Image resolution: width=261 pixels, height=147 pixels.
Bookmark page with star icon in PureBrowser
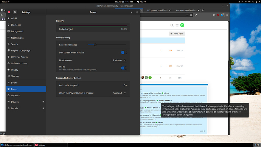(x=191, y=15)
